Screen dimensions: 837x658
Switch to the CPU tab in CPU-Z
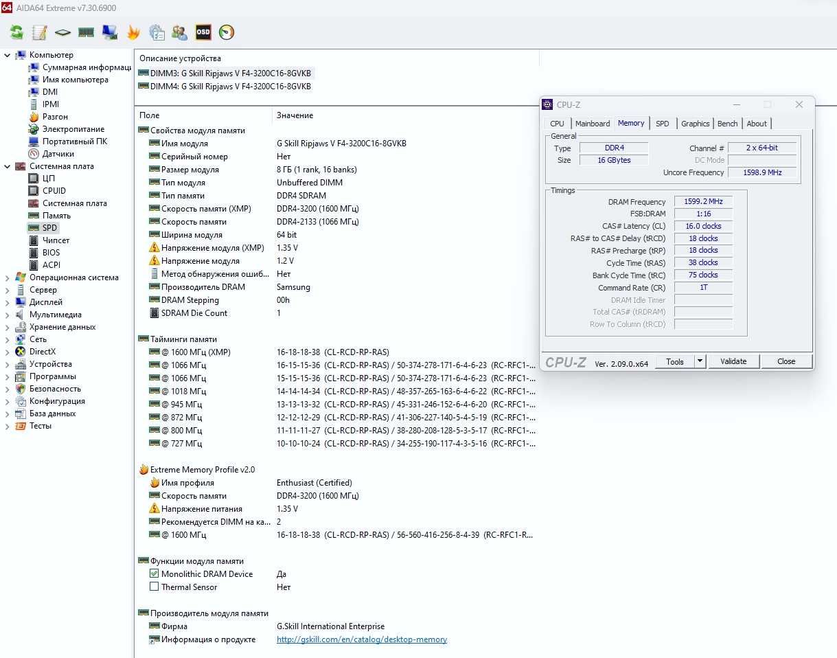click(x=557, y=124)
